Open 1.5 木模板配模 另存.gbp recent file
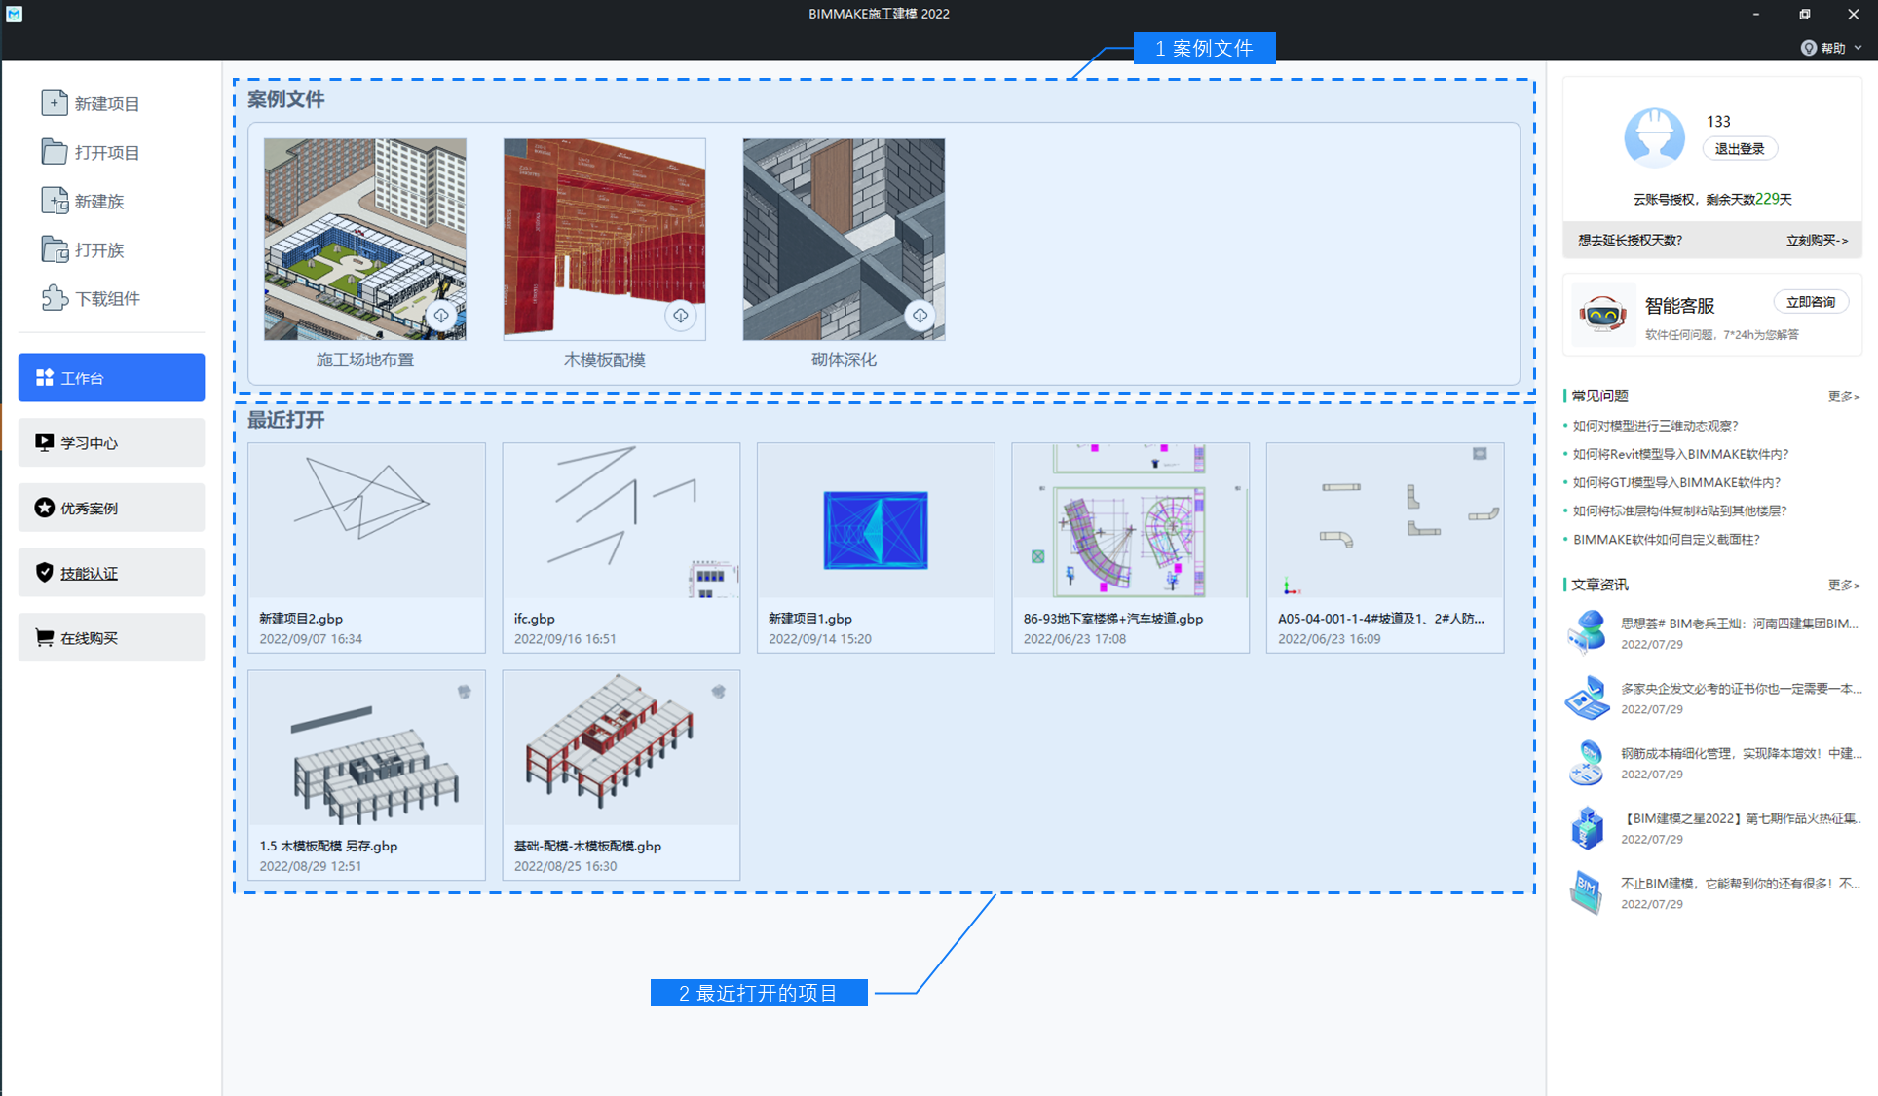The height and width of the screenshot is (1096, 1878). tap(366, 775)
